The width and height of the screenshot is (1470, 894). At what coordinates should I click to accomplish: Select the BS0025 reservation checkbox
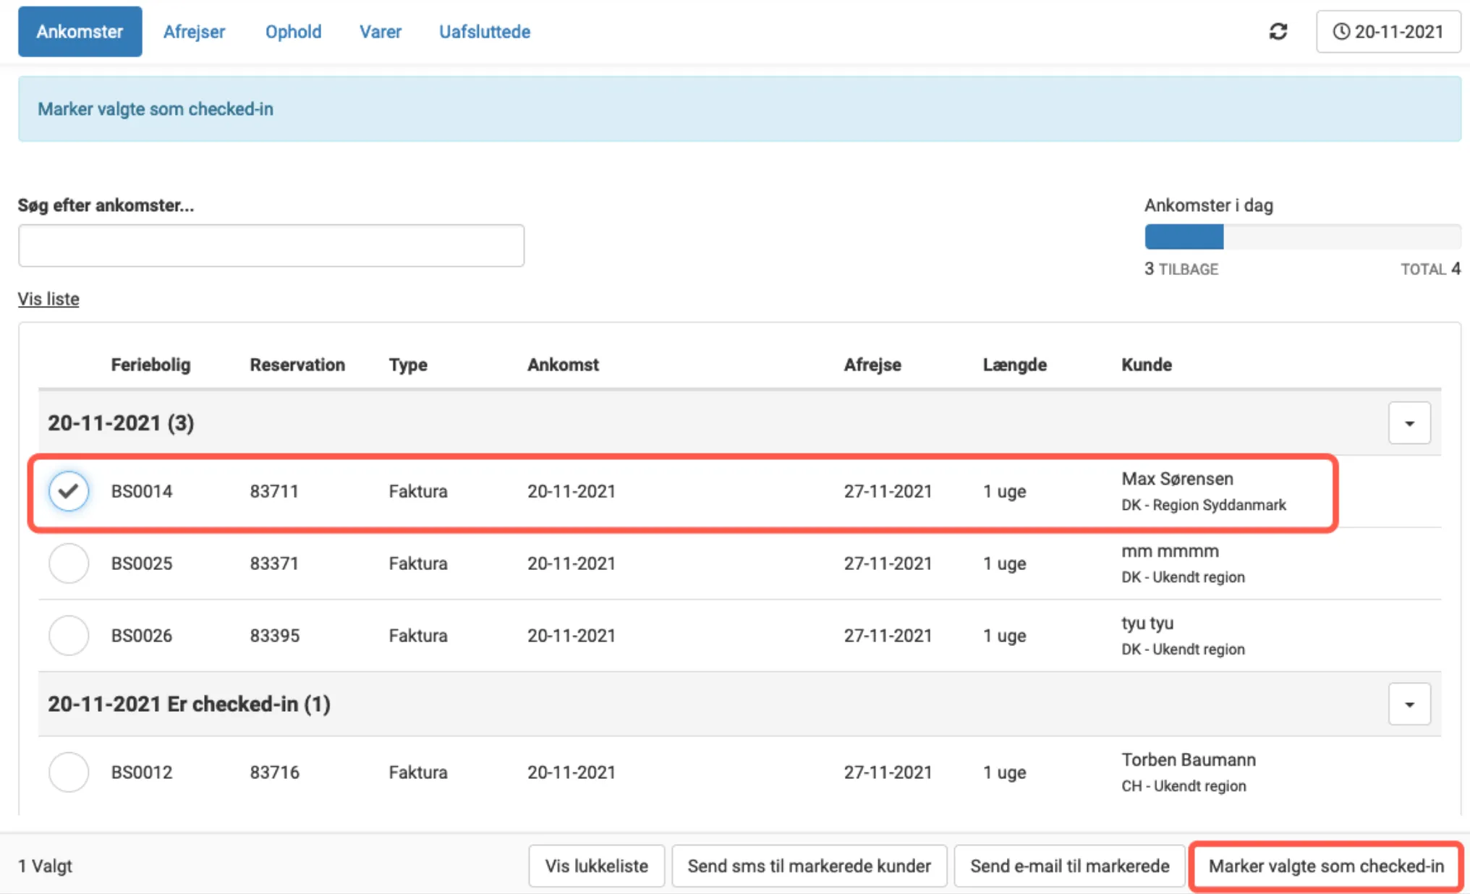(69, 563)
